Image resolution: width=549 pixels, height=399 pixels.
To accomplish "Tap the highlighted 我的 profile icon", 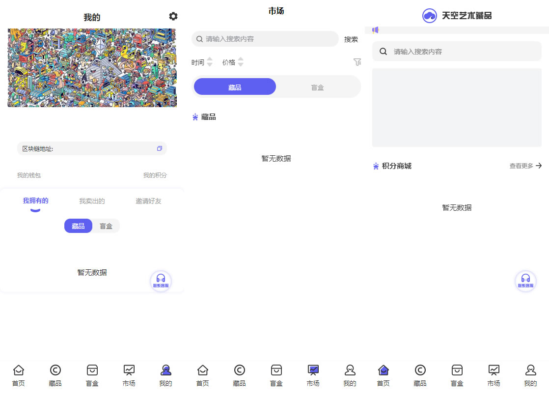I will [165, 370].
